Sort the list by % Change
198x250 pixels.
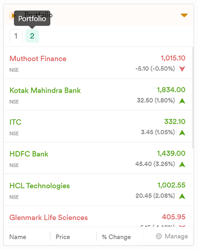click(116, 237)
